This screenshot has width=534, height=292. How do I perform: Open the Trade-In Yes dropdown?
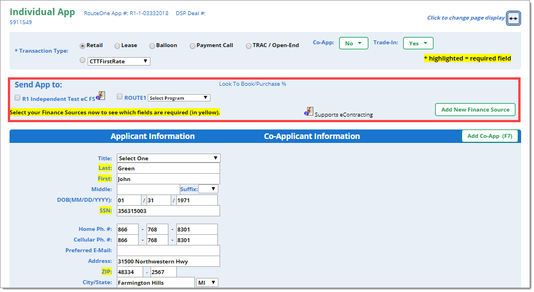pyautogui.click(x=418, y=43)
